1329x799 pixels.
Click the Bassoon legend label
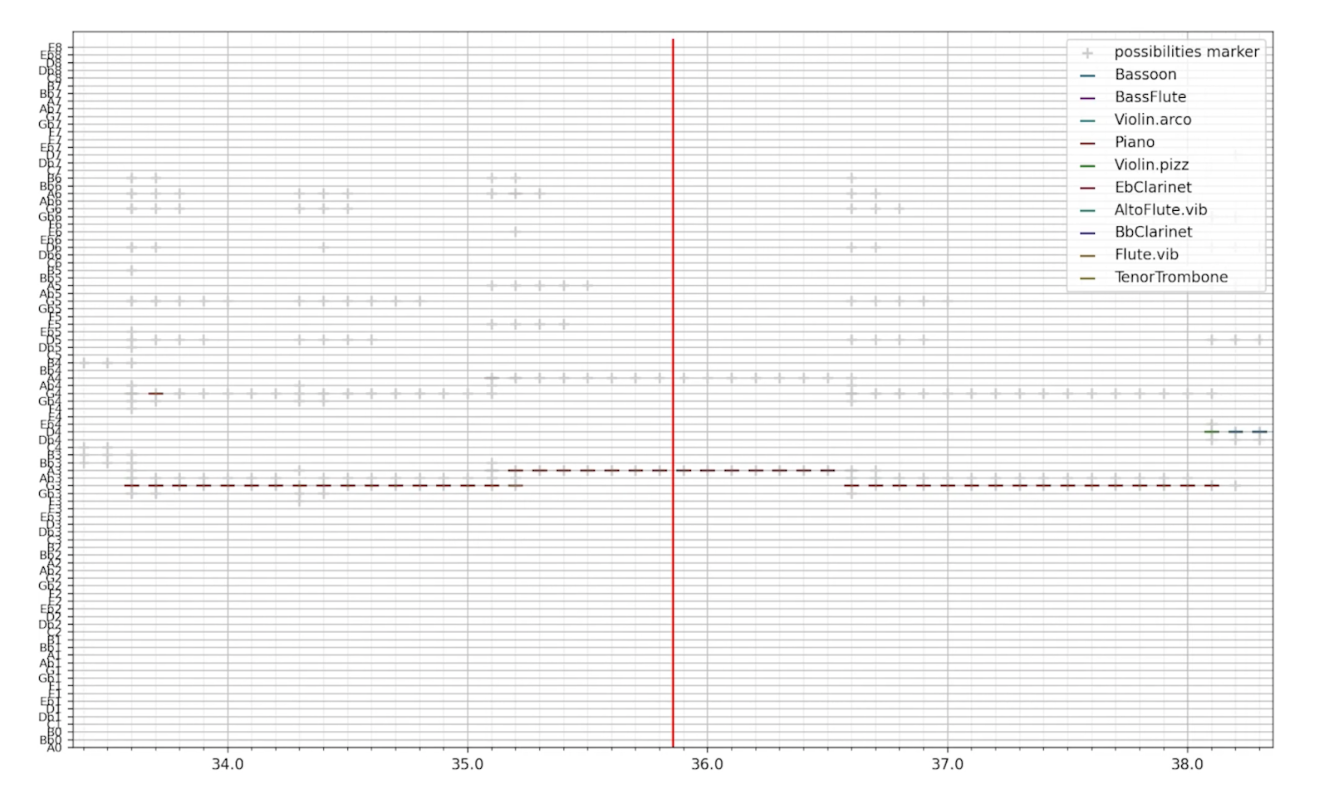coord(1145,75)
